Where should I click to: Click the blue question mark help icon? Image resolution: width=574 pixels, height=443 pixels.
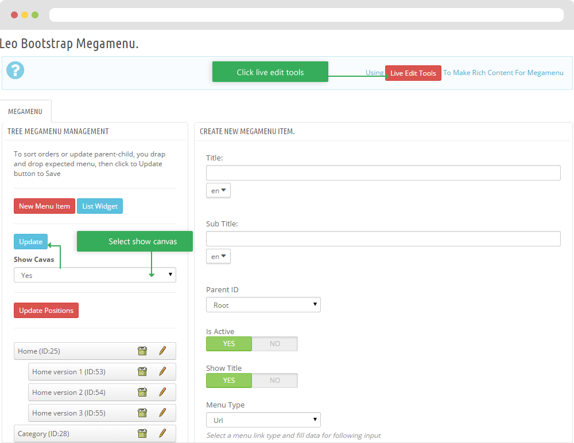pyautogui.click(x=15, y=70)
